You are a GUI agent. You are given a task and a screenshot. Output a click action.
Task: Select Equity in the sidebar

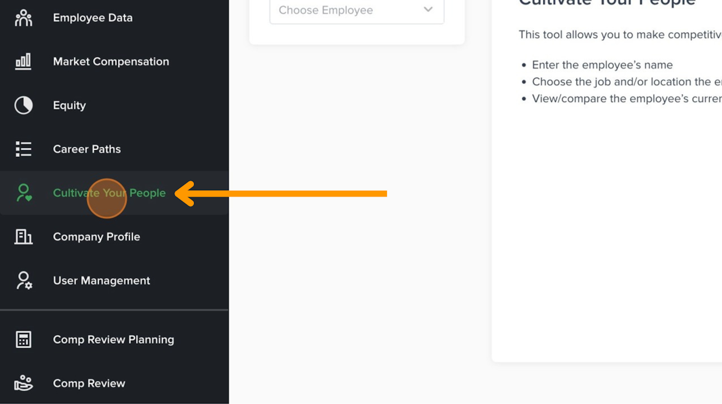69,106
